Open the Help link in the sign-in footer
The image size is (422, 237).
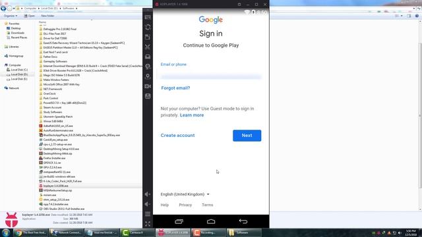point(165,205)
